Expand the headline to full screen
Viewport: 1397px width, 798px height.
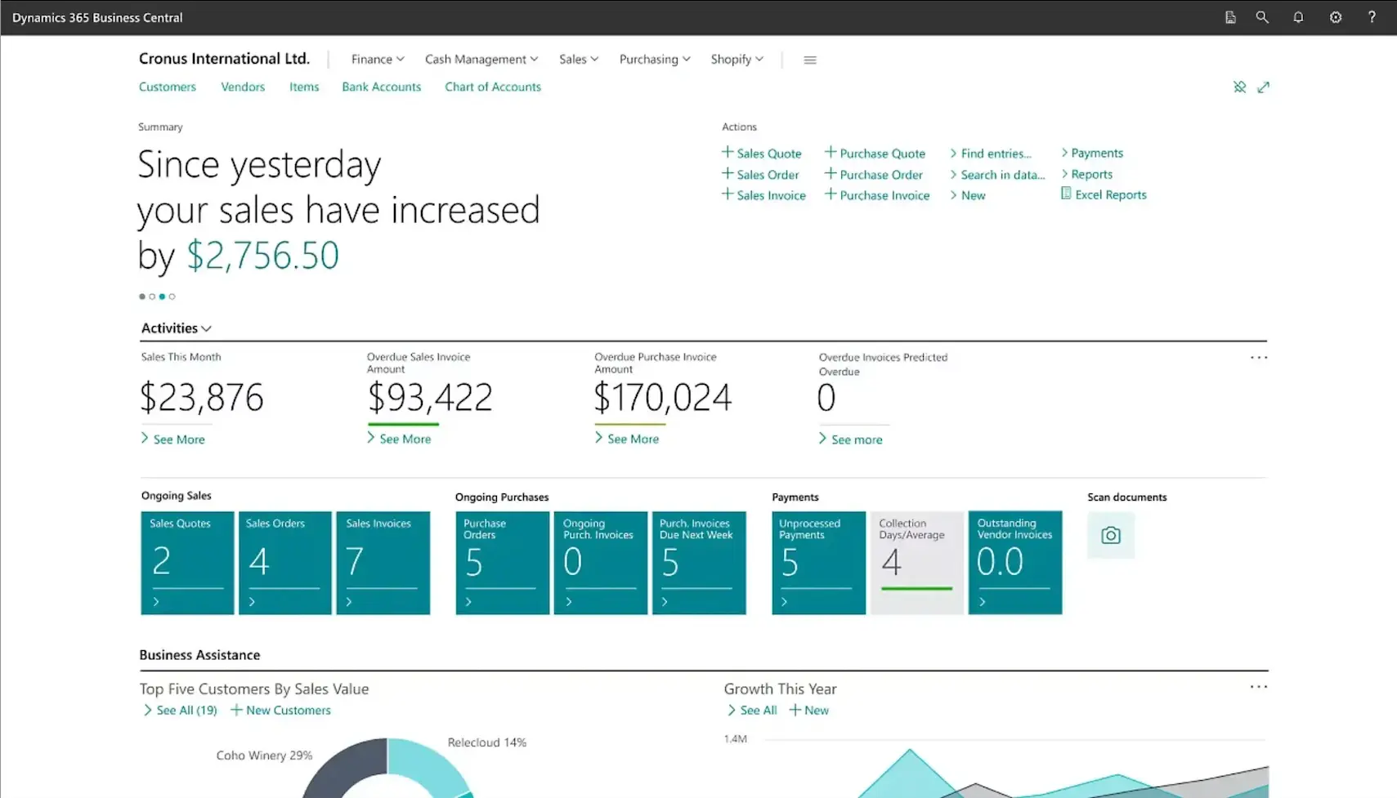[x=1264, y=87]
